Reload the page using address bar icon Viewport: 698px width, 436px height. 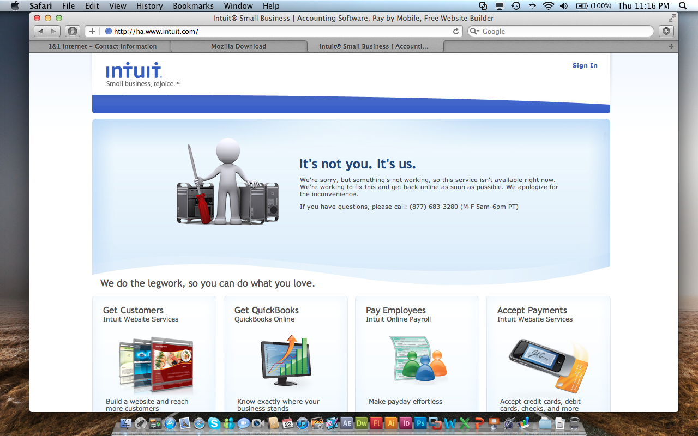click(x=456, y=31)
